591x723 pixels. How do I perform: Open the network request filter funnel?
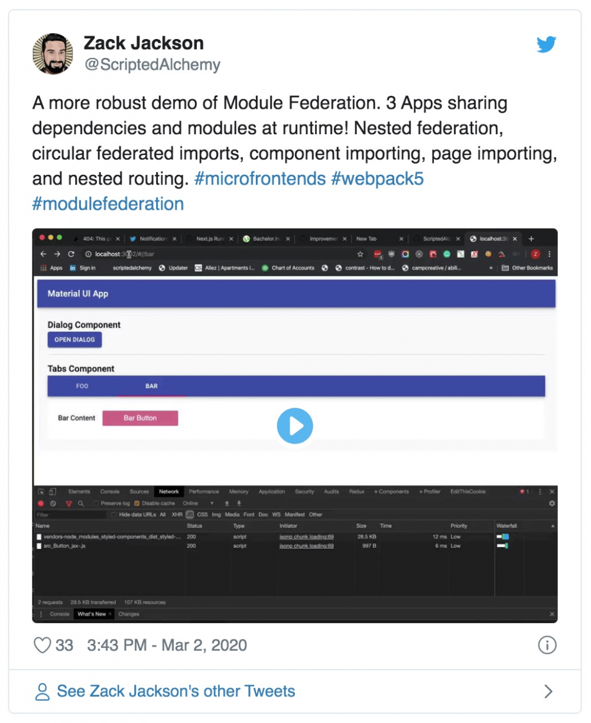coord(69,503)
